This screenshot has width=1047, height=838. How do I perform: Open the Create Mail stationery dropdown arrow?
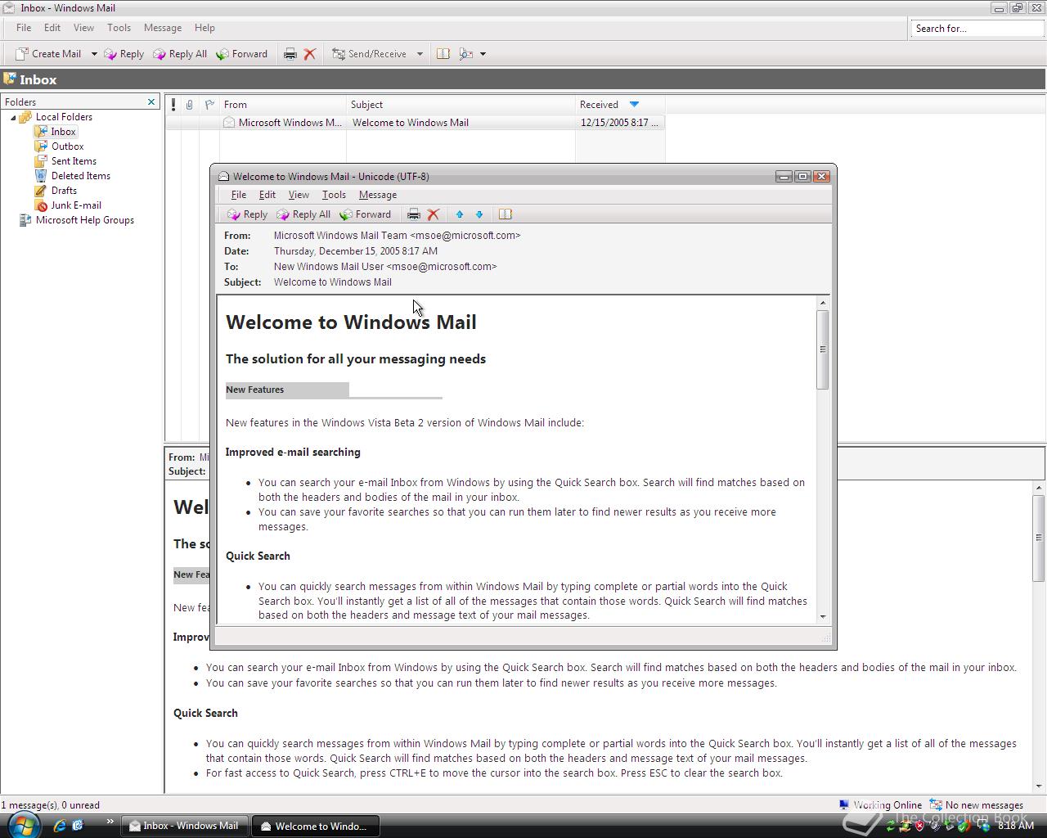click(x=94, y=54)
